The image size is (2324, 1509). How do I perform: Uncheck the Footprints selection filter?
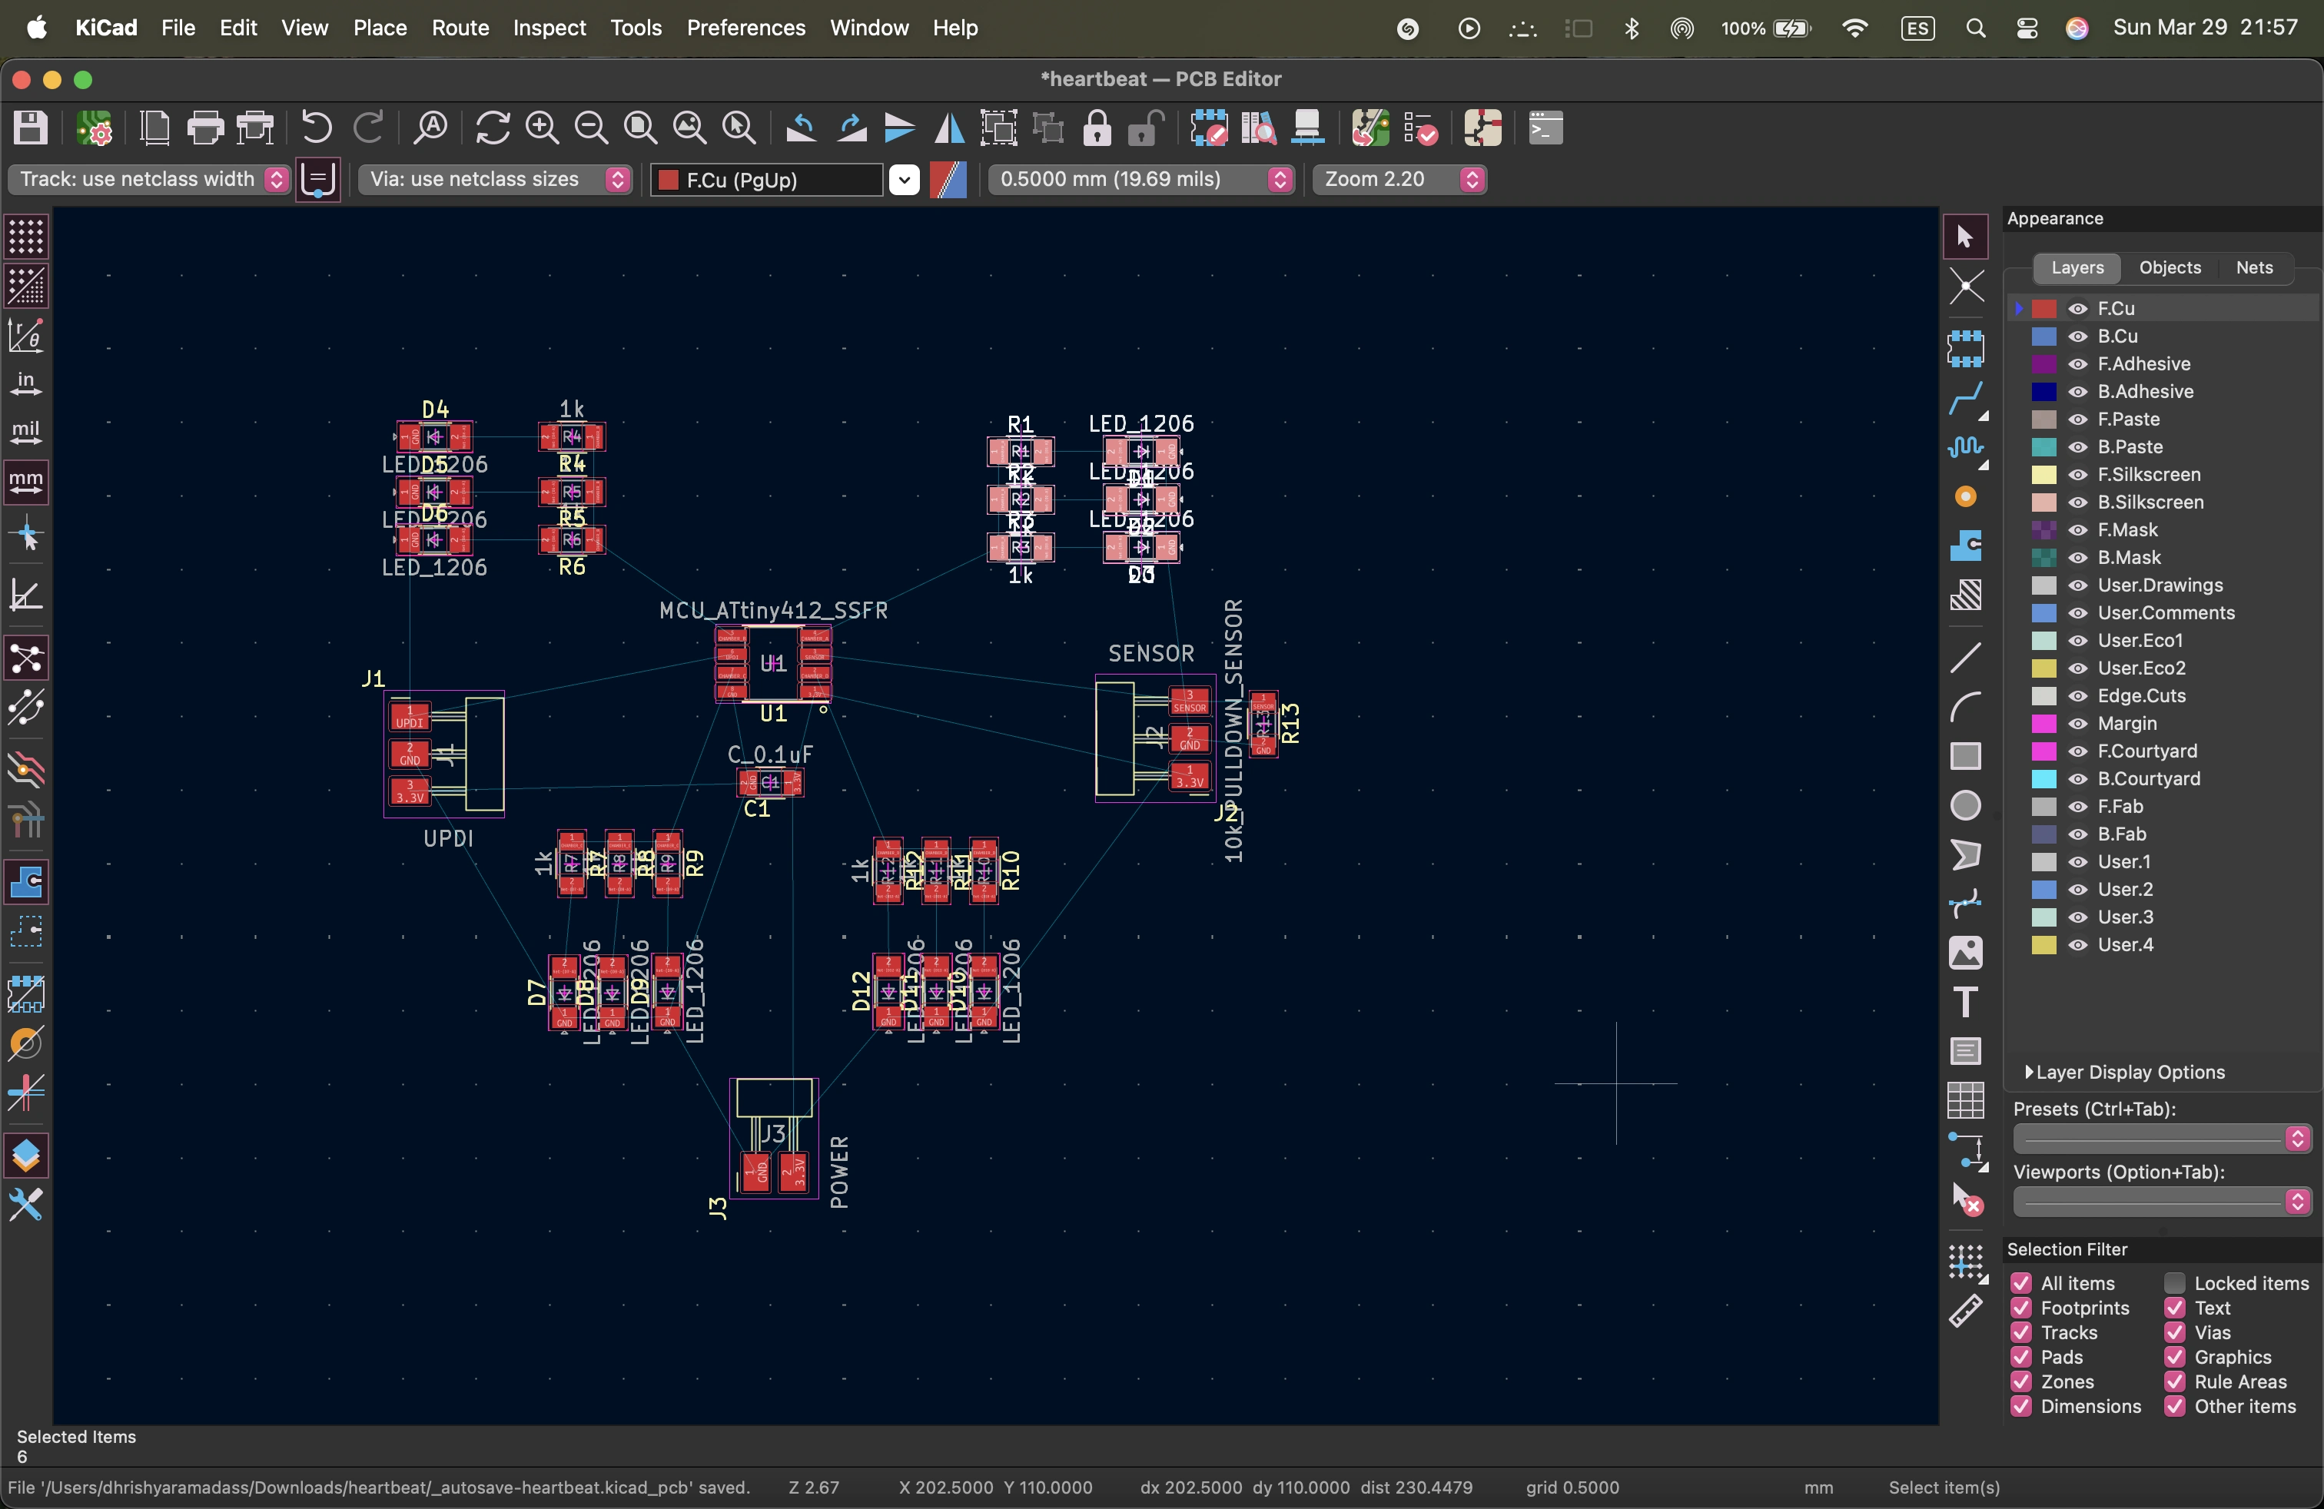(x=2021, y=1308)
